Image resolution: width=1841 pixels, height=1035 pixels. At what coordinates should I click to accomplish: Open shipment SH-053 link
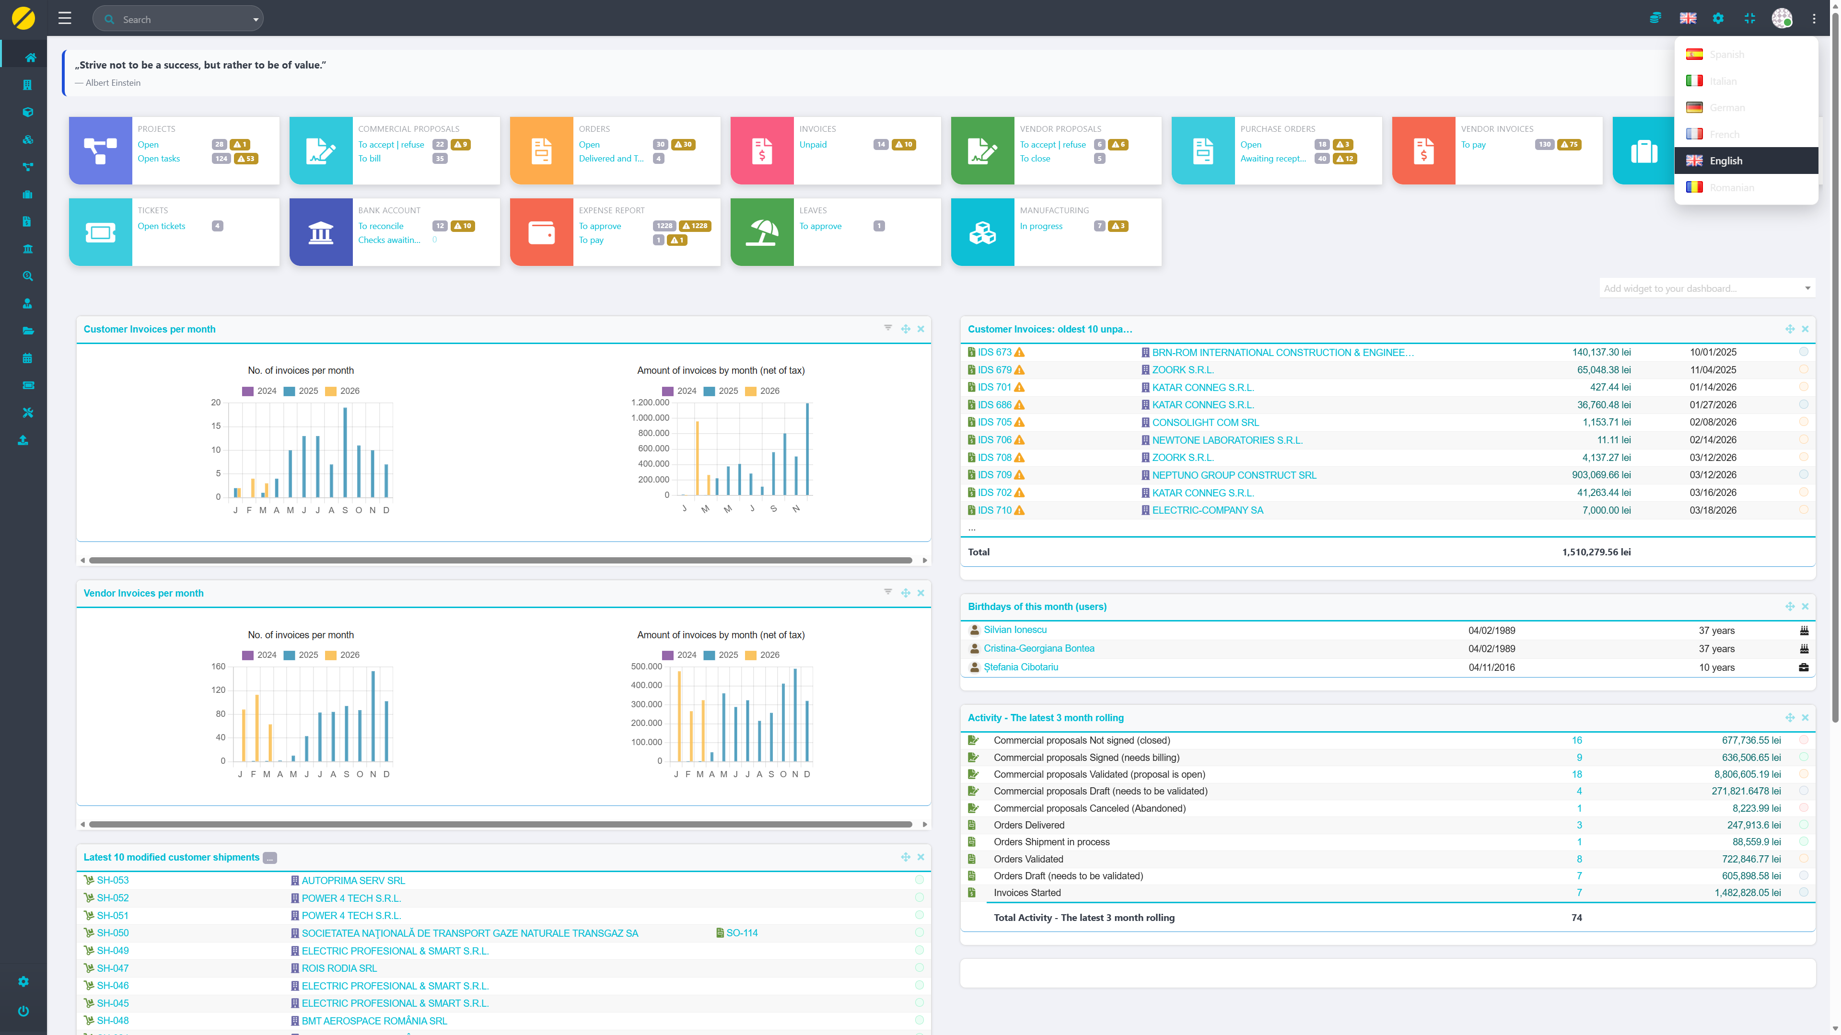[113, 880]
